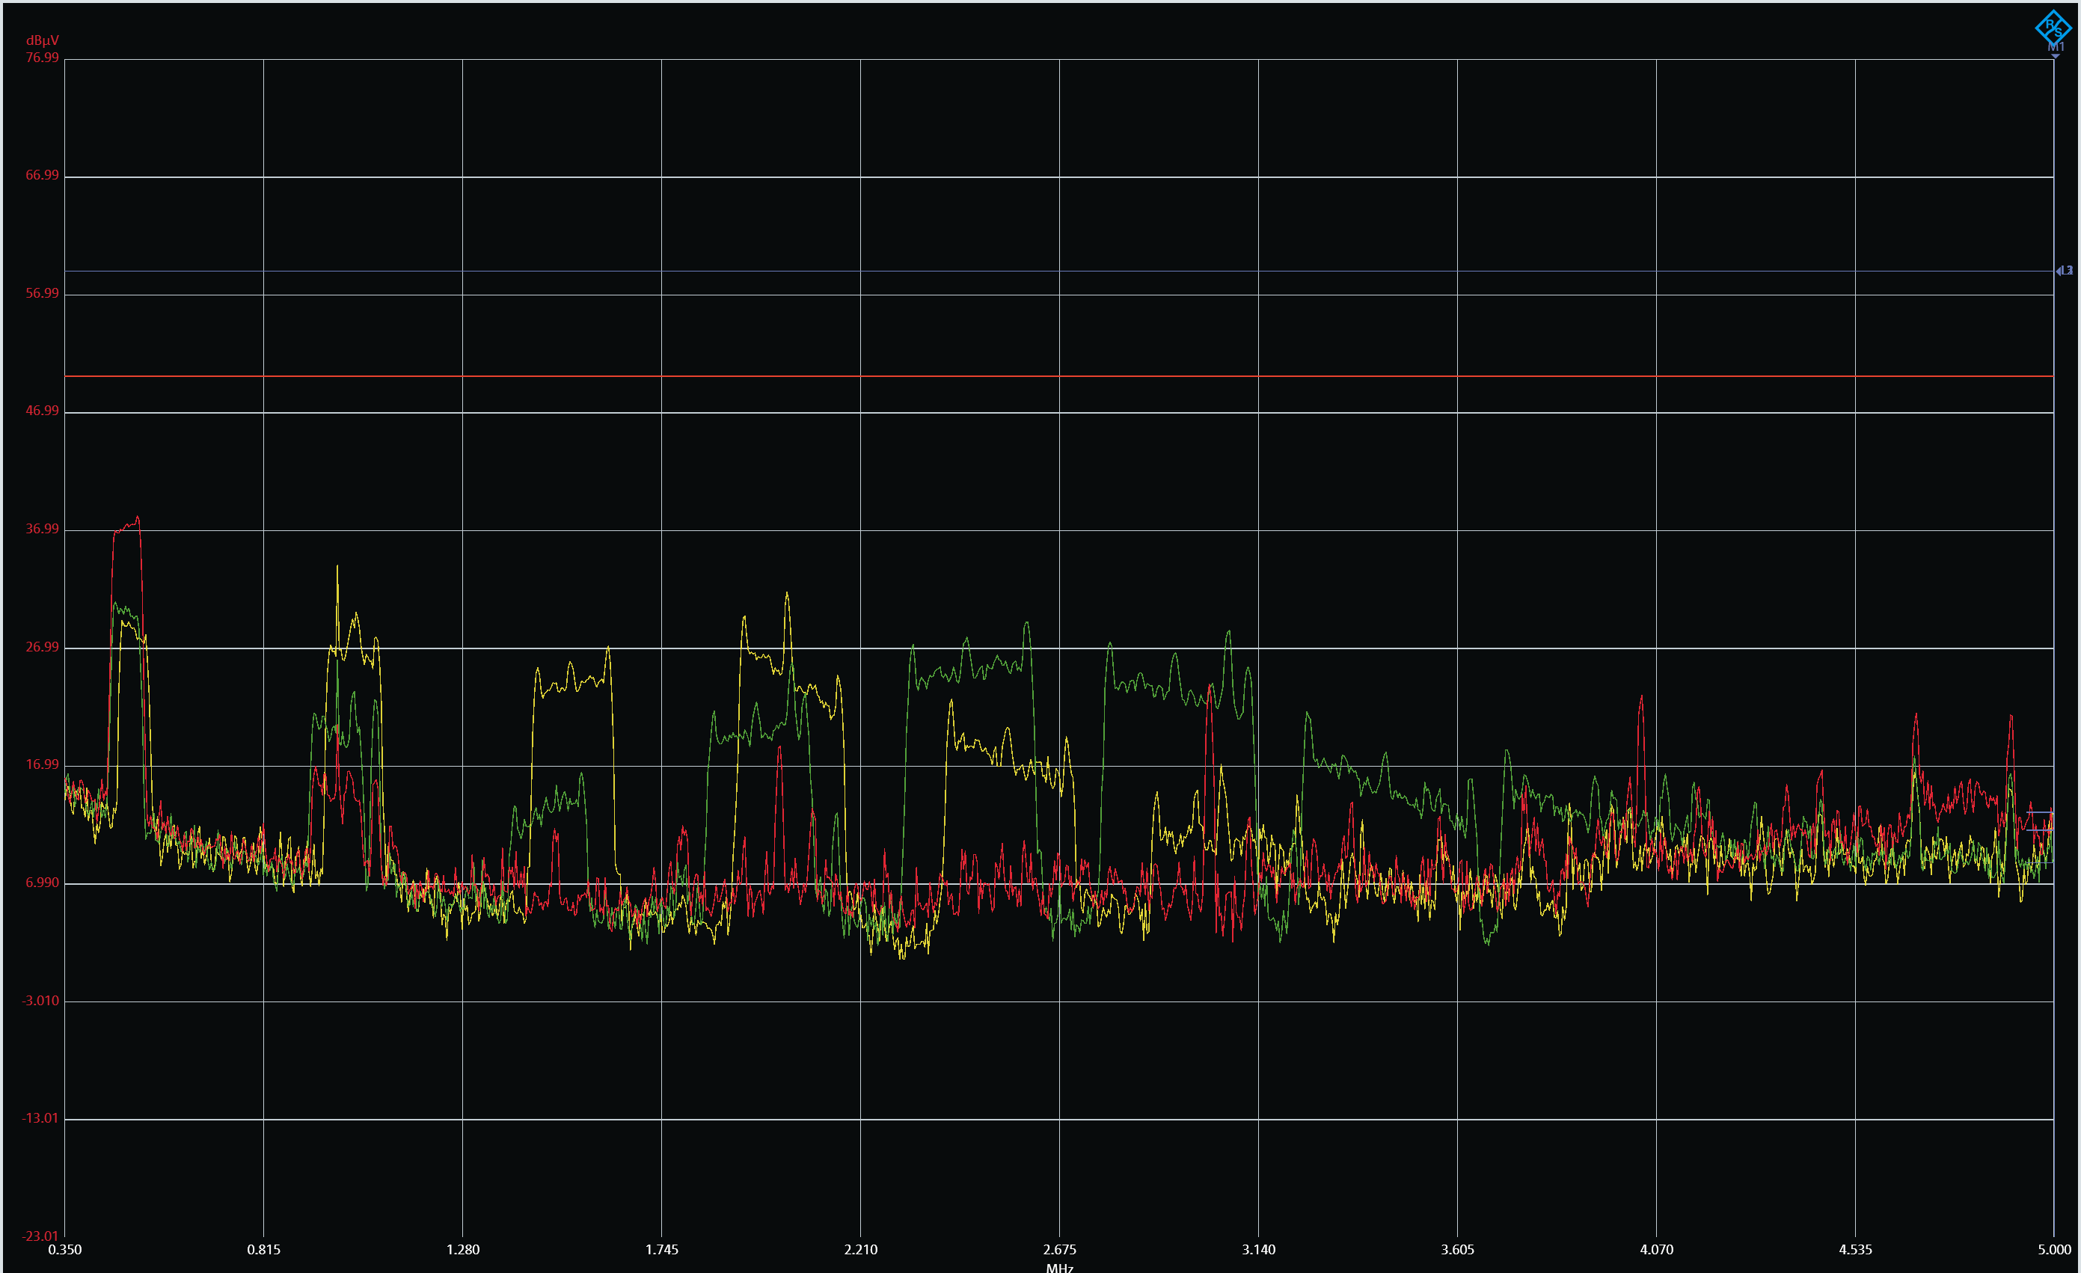Click the 26.99 level axis value

point(42,647)
